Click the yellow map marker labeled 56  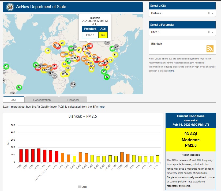tap(47, 51)
